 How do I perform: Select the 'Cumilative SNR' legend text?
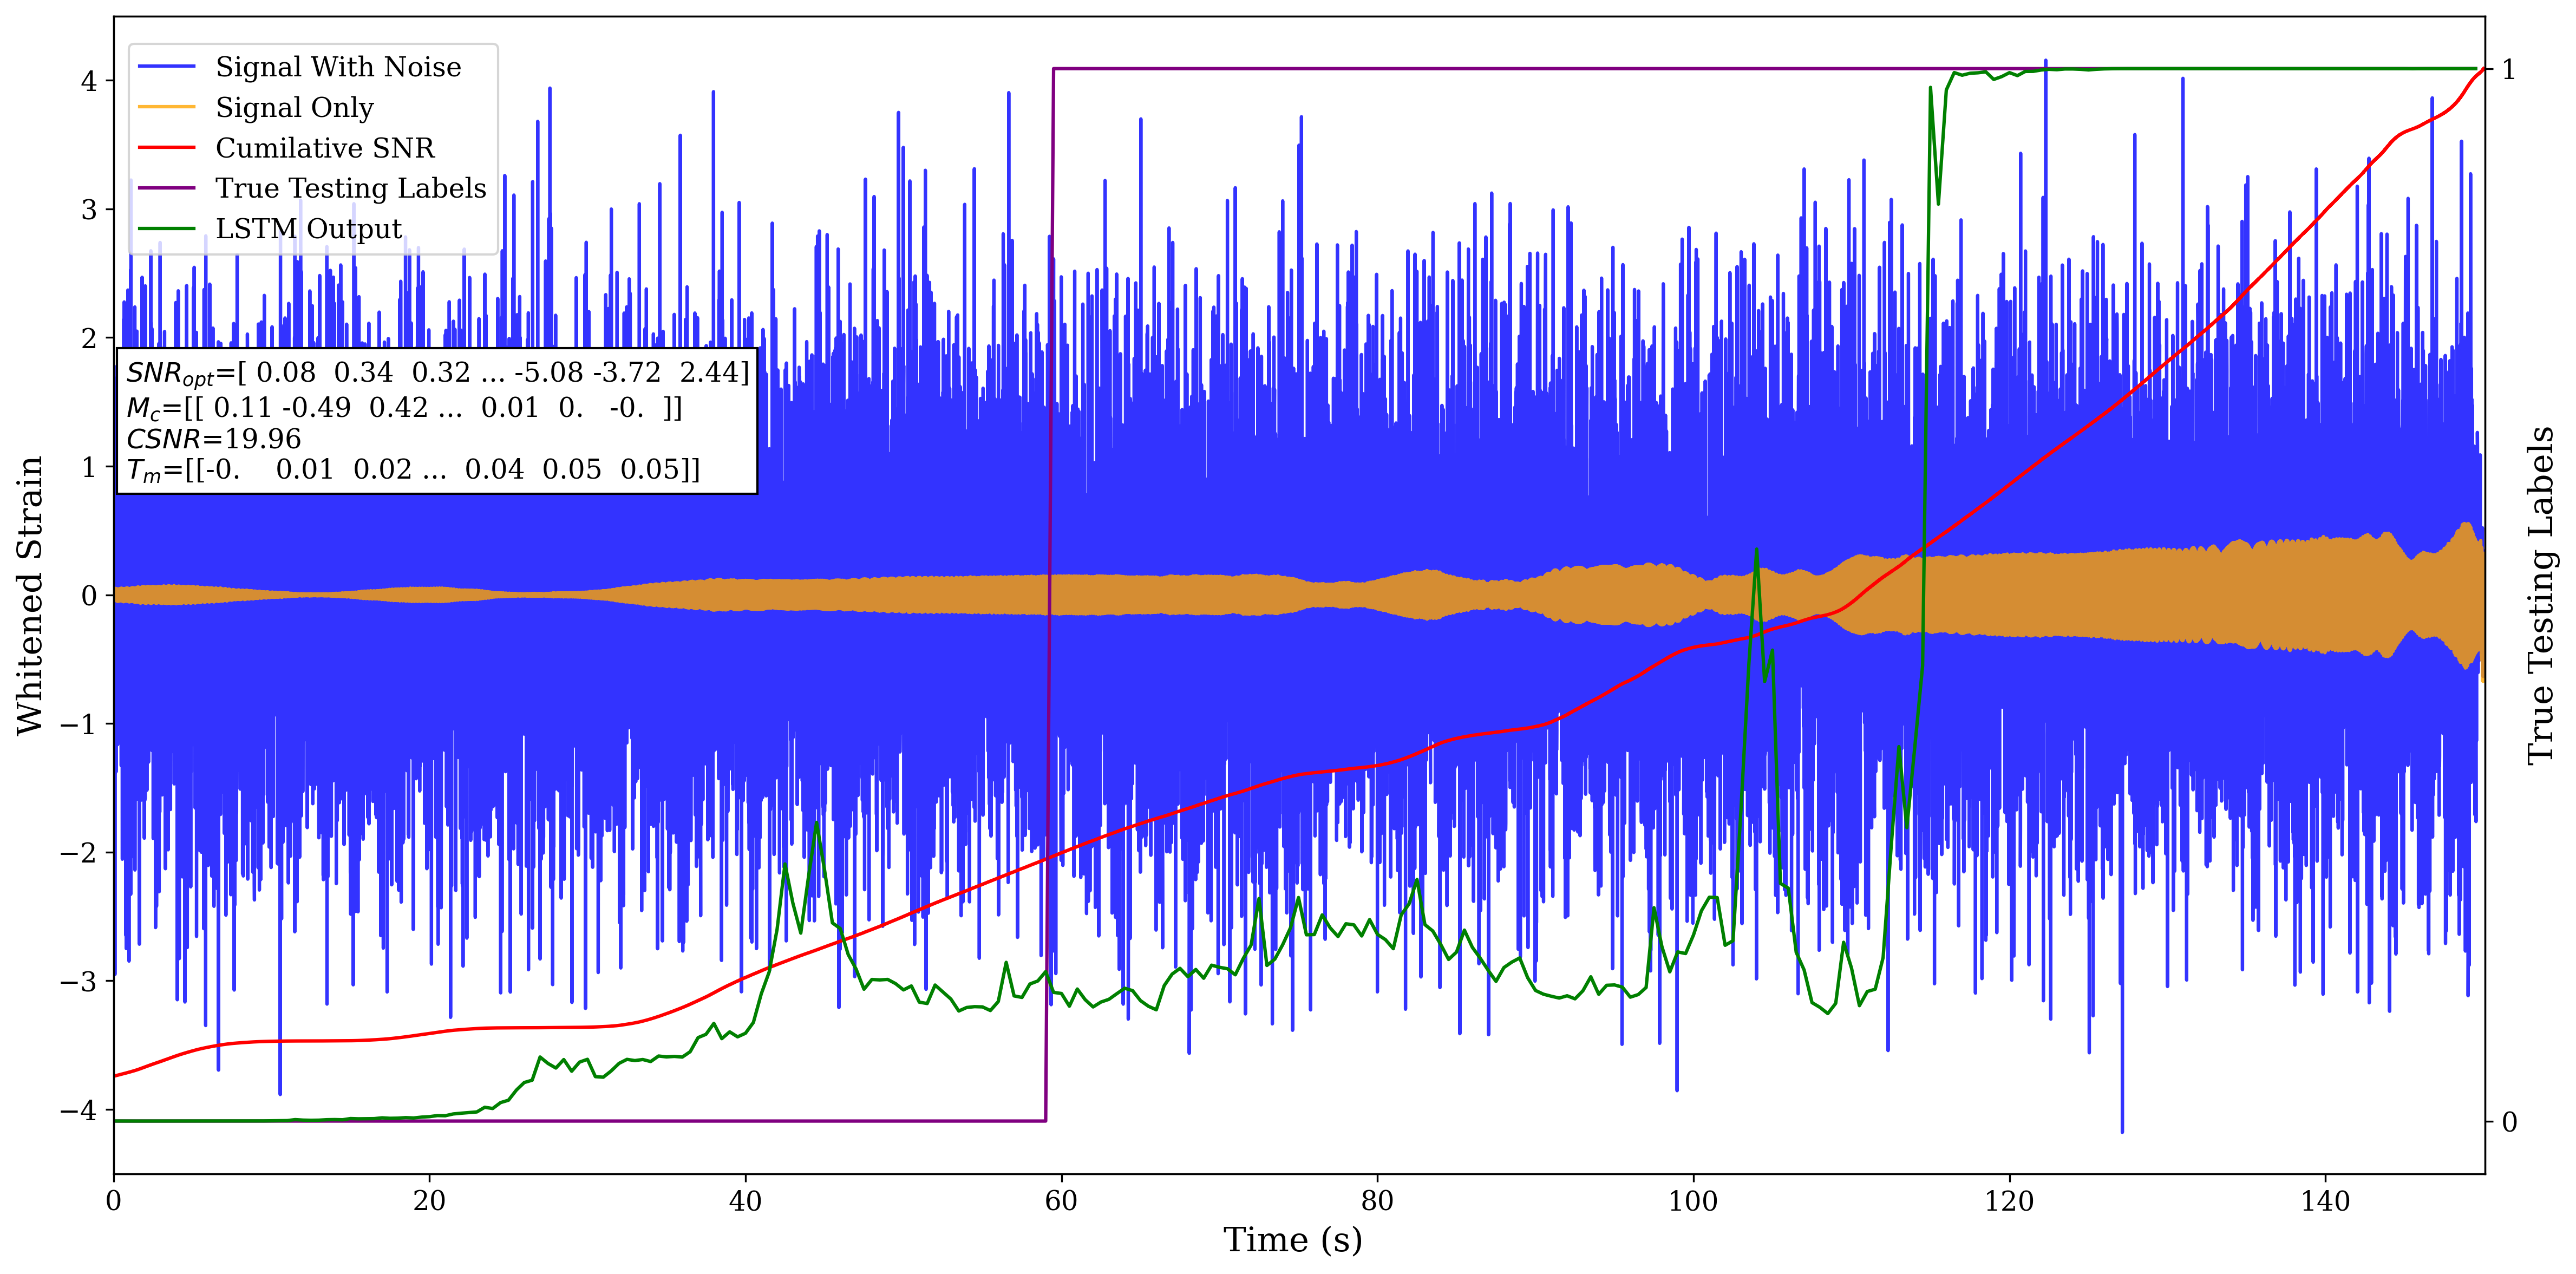325,148
